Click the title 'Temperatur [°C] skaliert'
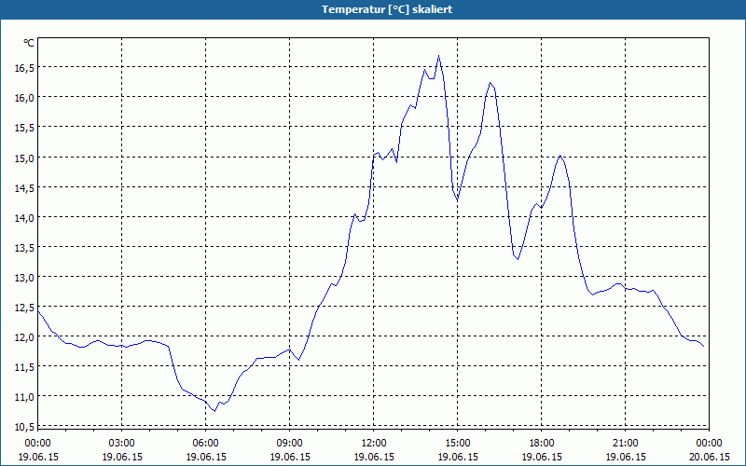Screen dimensions: 746x466 [x=387, y=9]
